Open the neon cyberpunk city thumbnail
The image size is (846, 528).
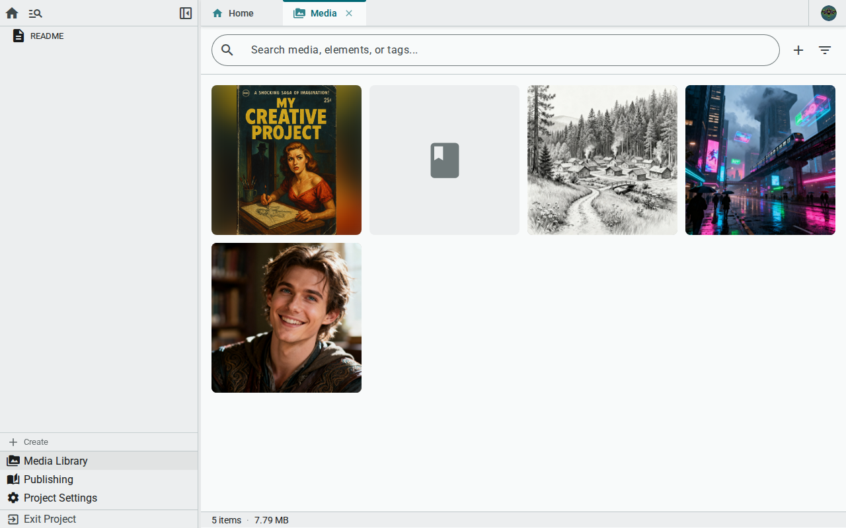pyautogui.click(x=760, y=160)
